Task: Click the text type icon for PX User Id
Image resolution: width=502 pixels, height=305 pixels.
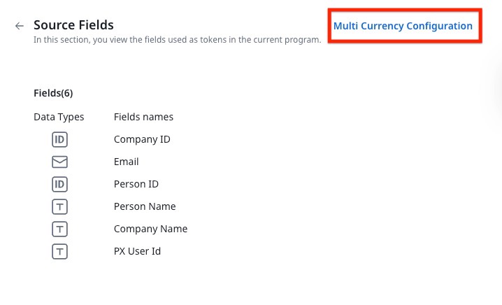Action: 60,251
